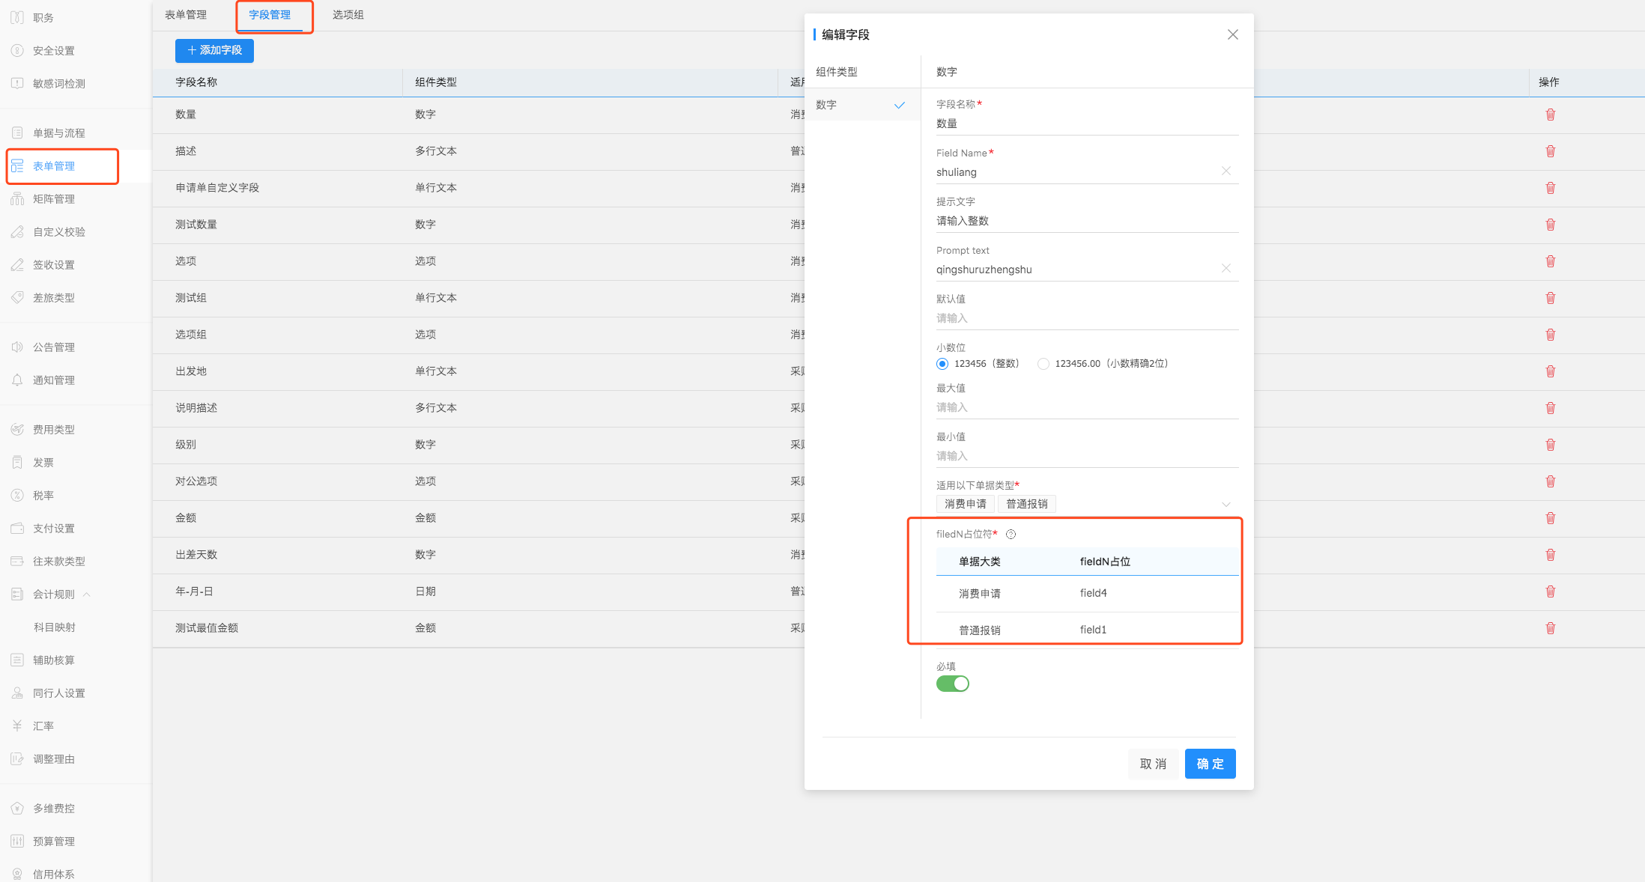
Task: Select the 123456.00 小数精确2位 radio option
Action: [x=1043, y=364]
